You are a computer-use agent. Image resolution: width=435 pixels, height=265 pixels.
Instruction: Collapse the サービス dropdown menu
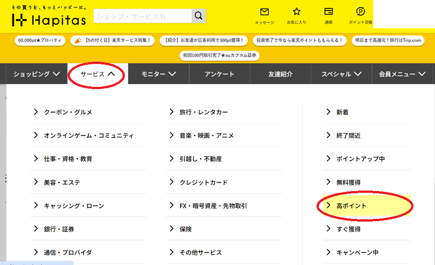pyautogui.click(x=97, y=74)
